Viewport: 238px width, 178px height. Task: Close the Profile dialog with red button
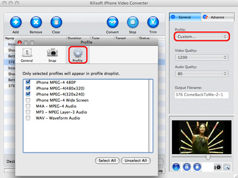coord(20,42)
